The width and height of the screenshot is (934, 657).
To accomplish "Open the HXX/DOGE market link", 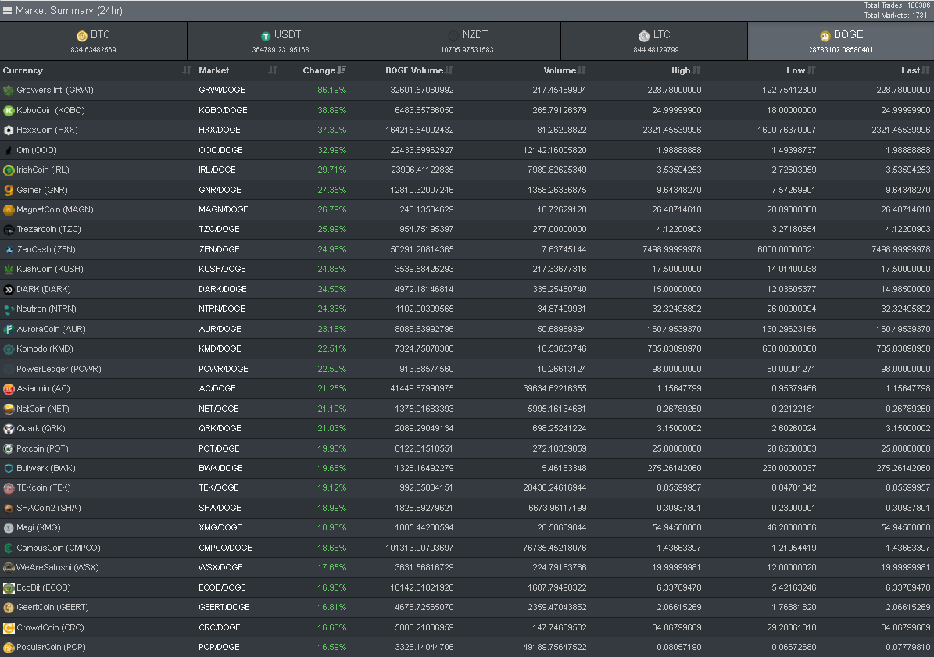I will [219, 130].
